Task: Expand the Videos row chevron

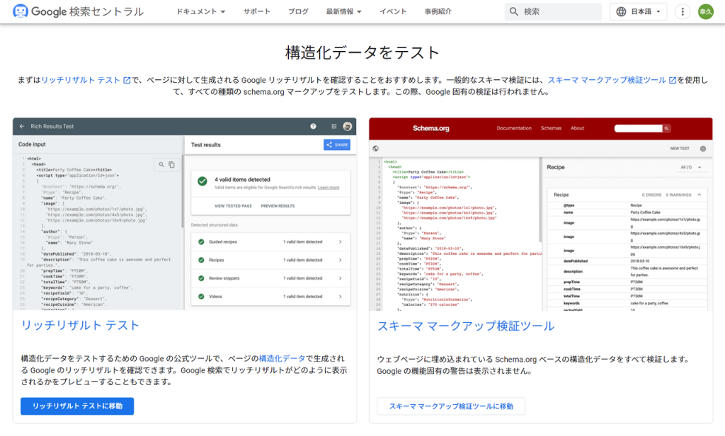Action: point(341,297)
